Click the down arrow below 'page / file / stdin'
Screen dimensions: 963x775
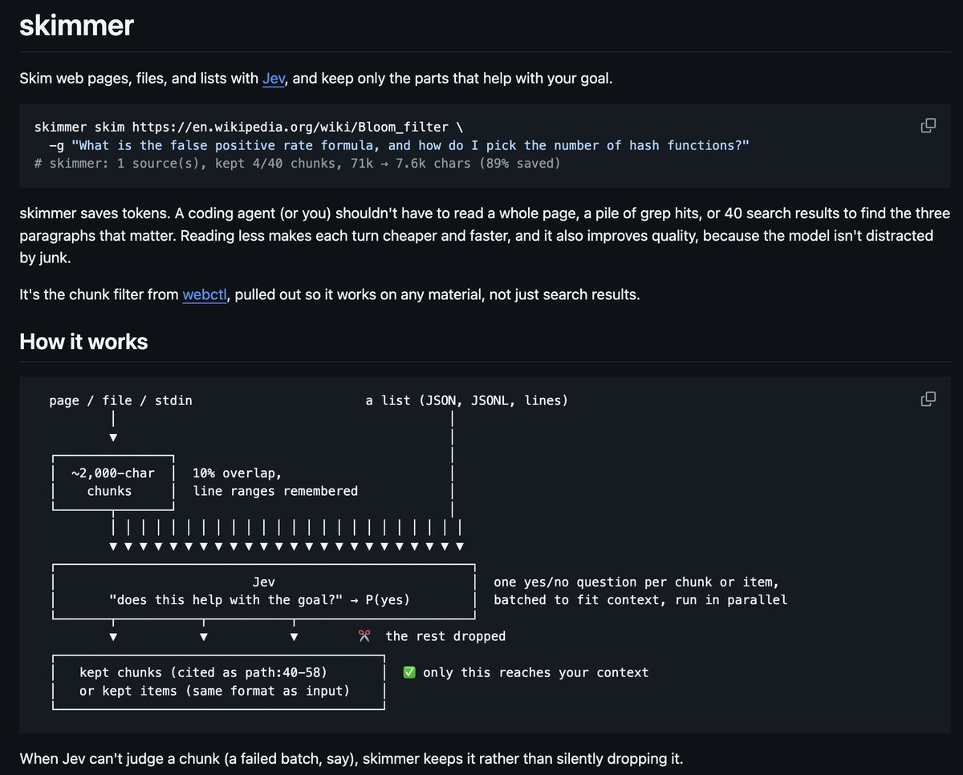tap(113, 437)
